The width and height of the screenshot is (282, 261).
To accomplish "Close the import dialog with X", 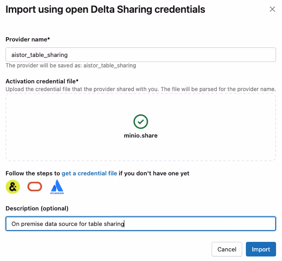I will (272, 9).
